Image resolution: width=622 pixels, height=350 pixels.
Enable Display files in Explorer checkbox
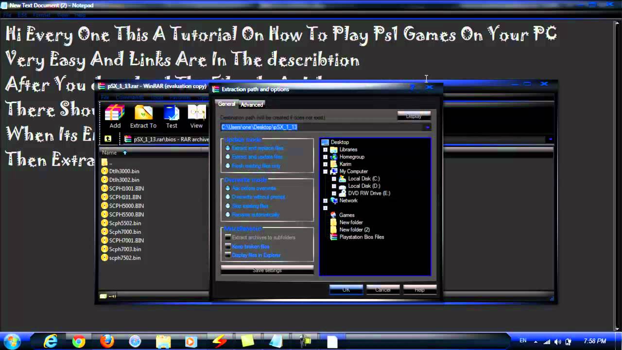pos(227,255)
